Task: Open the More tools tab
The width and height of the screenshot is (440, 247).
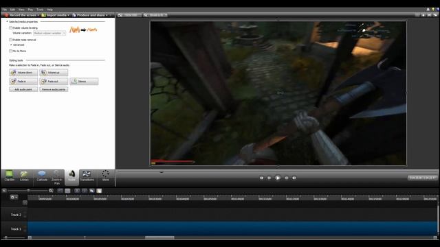Action: [105, 176]
